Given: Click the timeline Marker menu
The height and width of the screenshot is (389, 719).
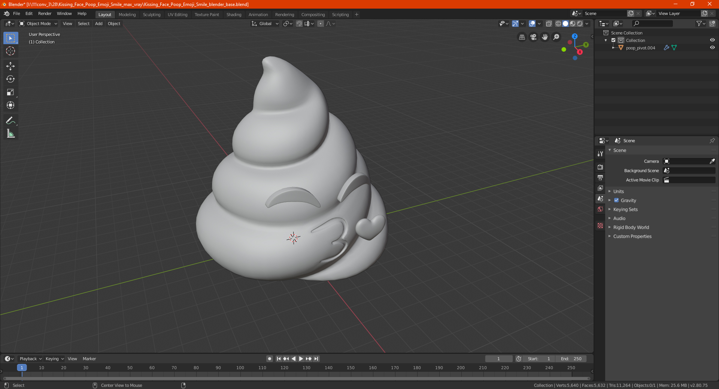Looking at the screenshot, I should click(89, 359).
